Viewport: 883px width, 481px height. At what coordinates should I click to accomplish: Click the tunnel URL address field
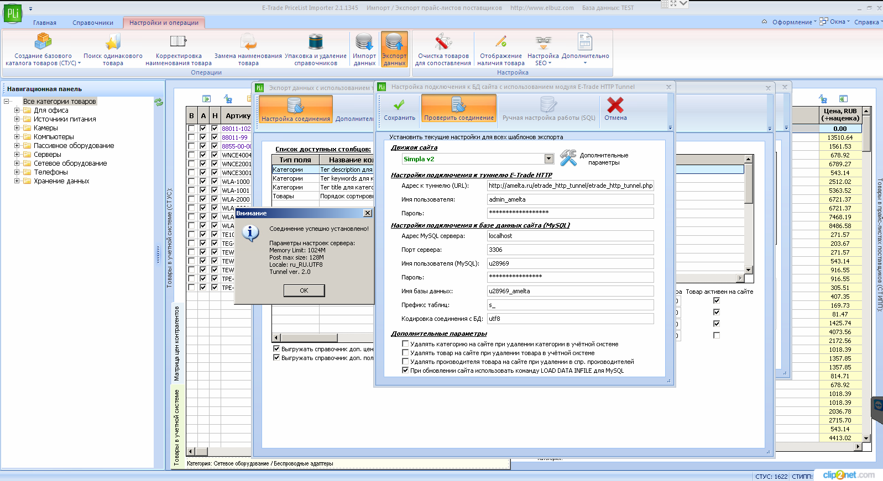pos(571,186)
